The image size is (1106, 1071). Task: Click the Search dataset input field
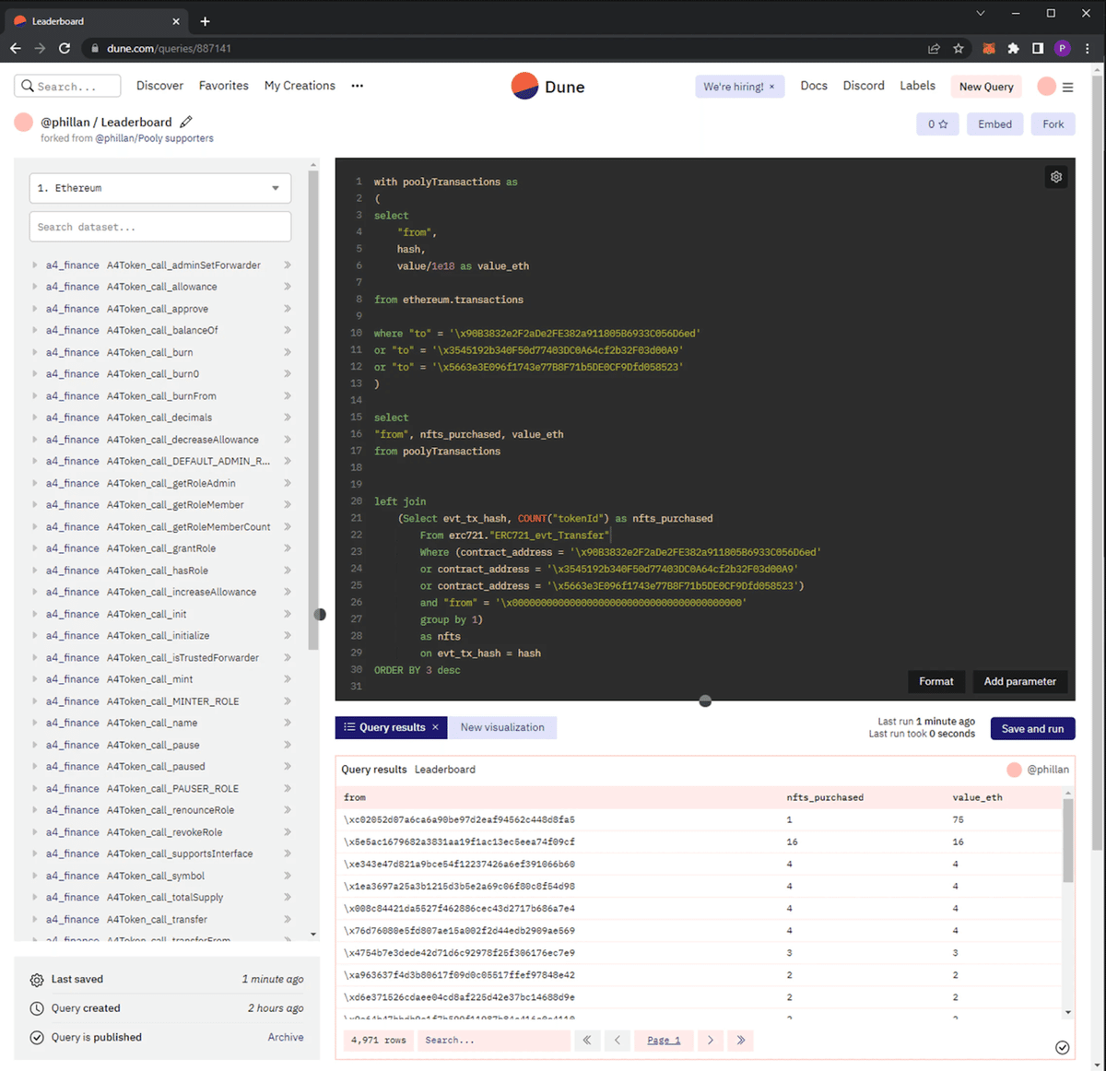click(160, 227)
